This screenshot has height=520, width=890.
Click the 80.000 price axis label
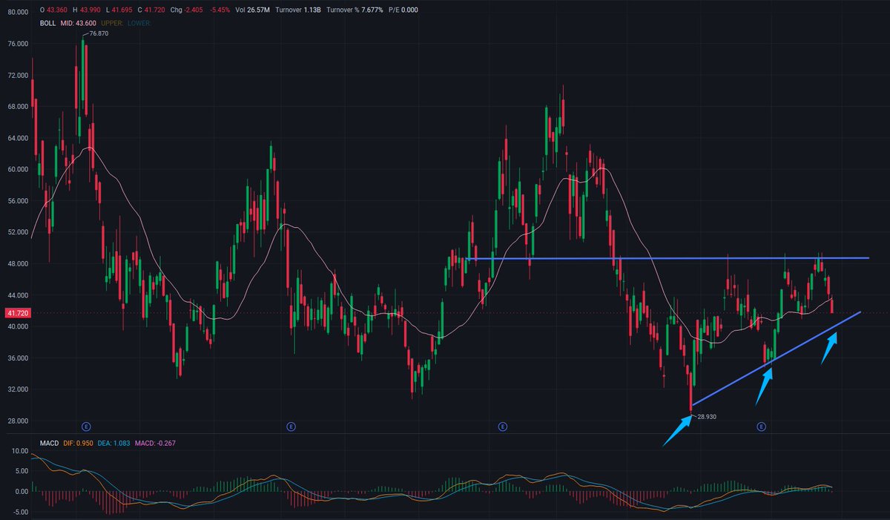click(16, 13)
